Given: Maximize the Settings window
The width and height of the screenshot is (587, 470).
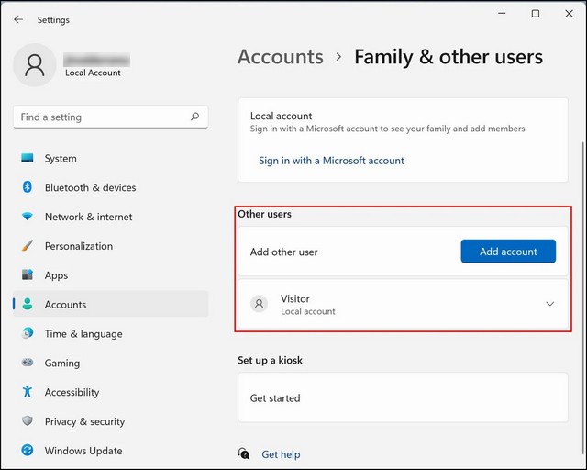Looking at the screenshot, I should coord(536,14).
